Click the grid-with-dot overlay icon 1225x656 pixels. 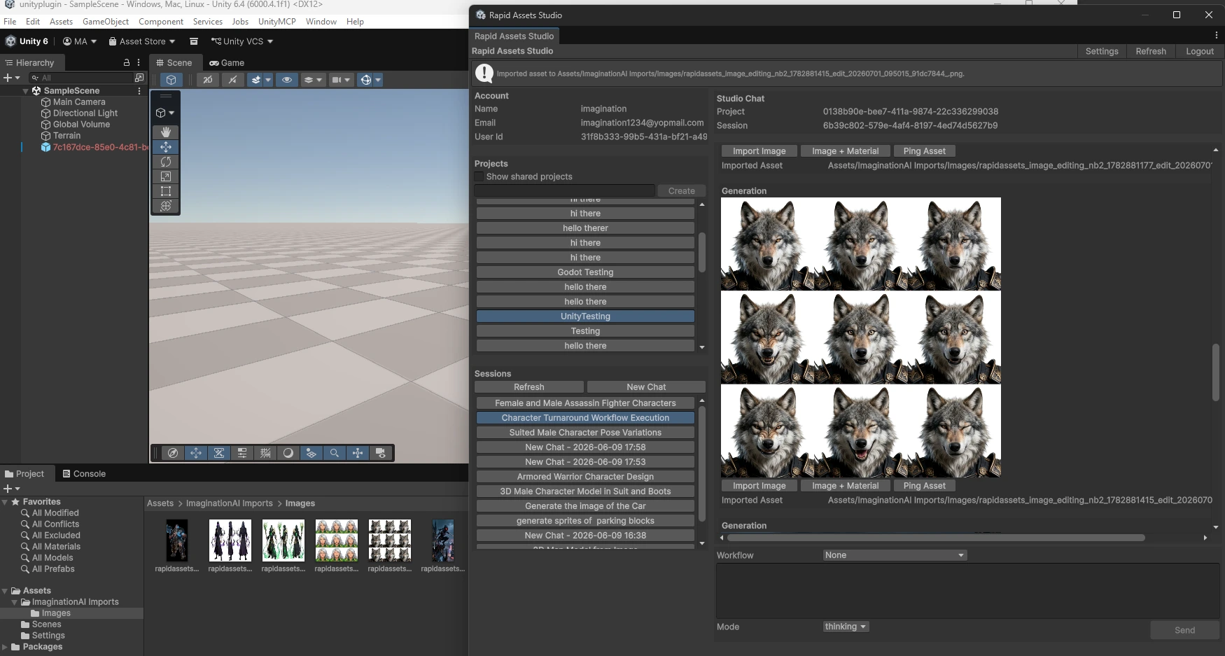pos(311,453)
